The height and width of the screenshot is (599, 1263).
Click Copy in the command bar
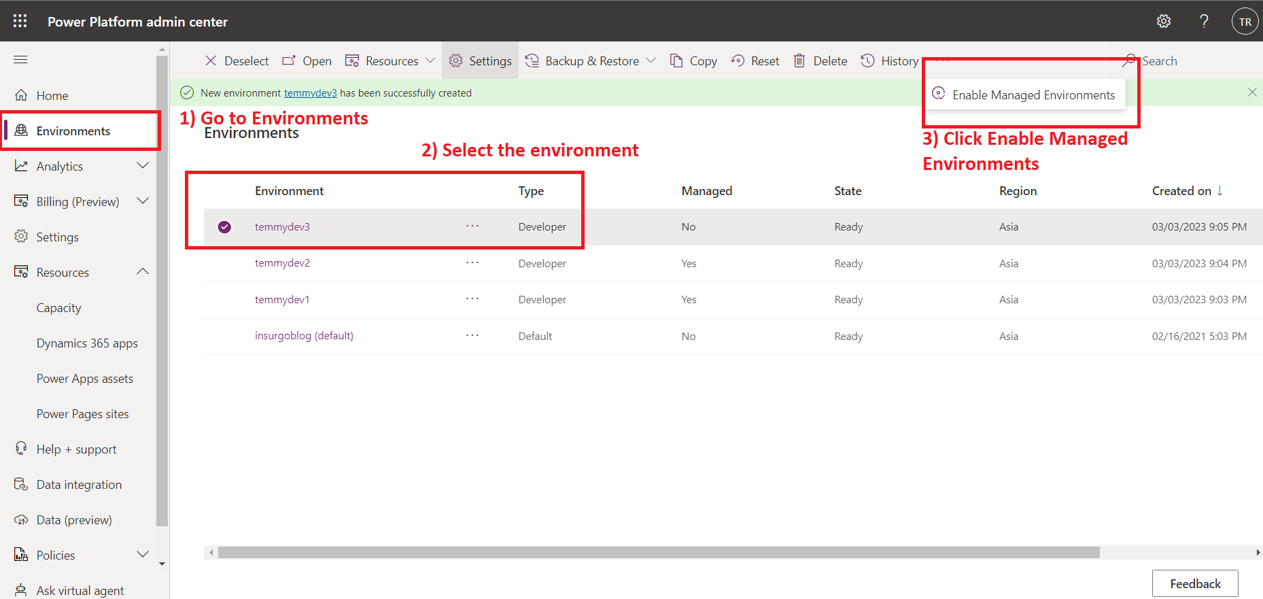(x=693, y=61)
